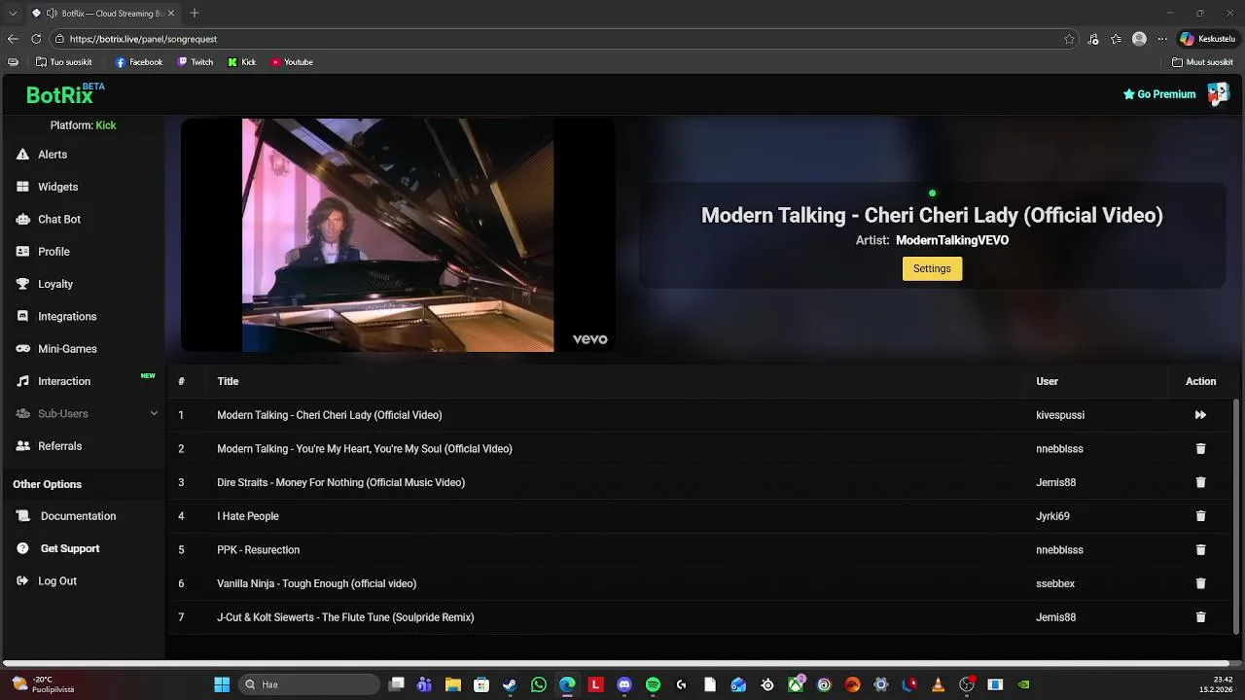Open the Youtube bookmark
The image size is (1245, 700).
292,62
